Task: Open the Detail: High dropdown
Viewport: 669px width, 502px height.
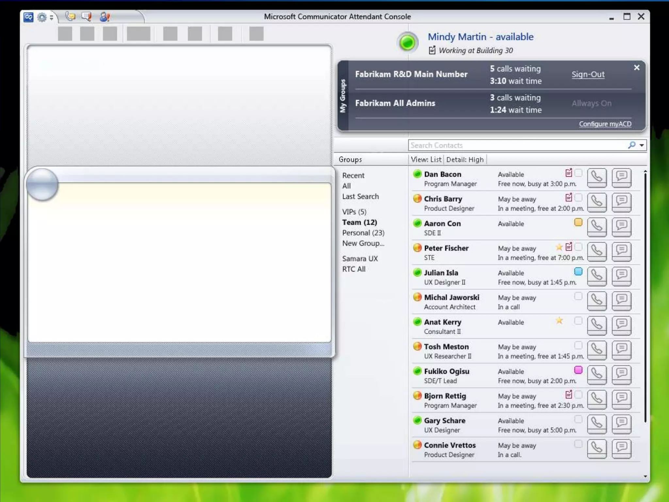Action: [x=465, y=159]
